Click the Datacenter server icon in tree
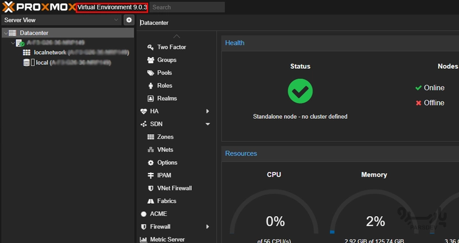 (12, 33)
